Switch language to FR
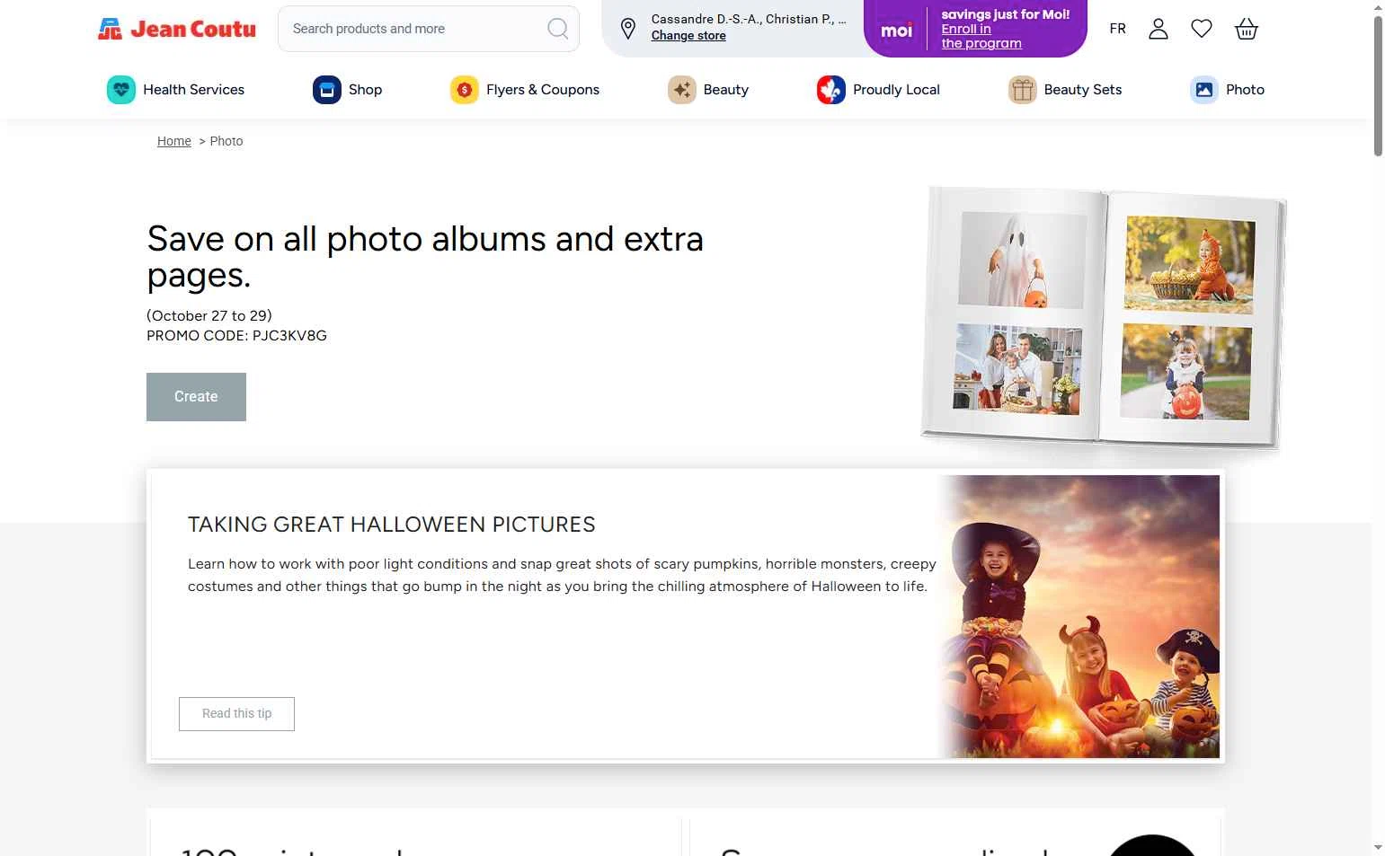 1117,29
